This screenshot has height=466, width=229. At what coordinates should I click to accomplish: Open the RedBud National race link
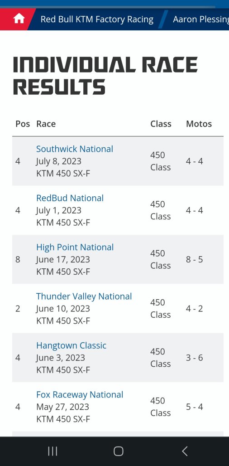click(70, 198)
